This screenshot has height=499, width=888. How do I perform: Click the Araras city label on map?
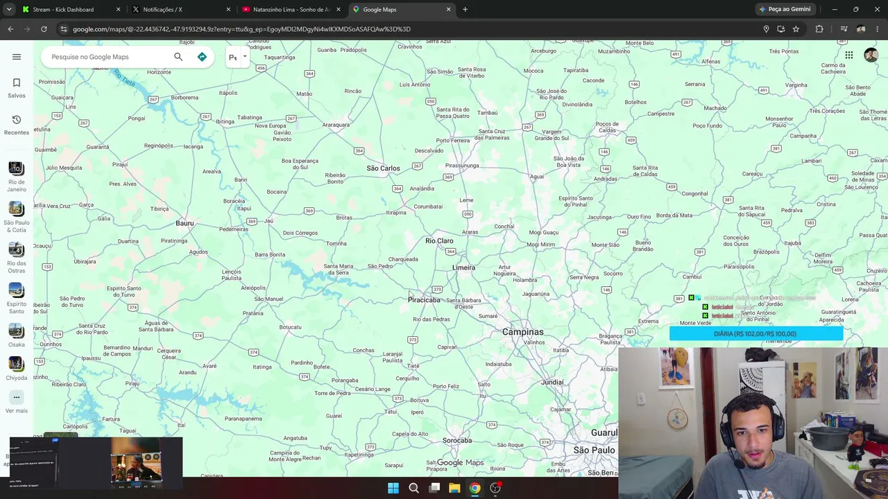pyautogui.click(x=470, y=232)
